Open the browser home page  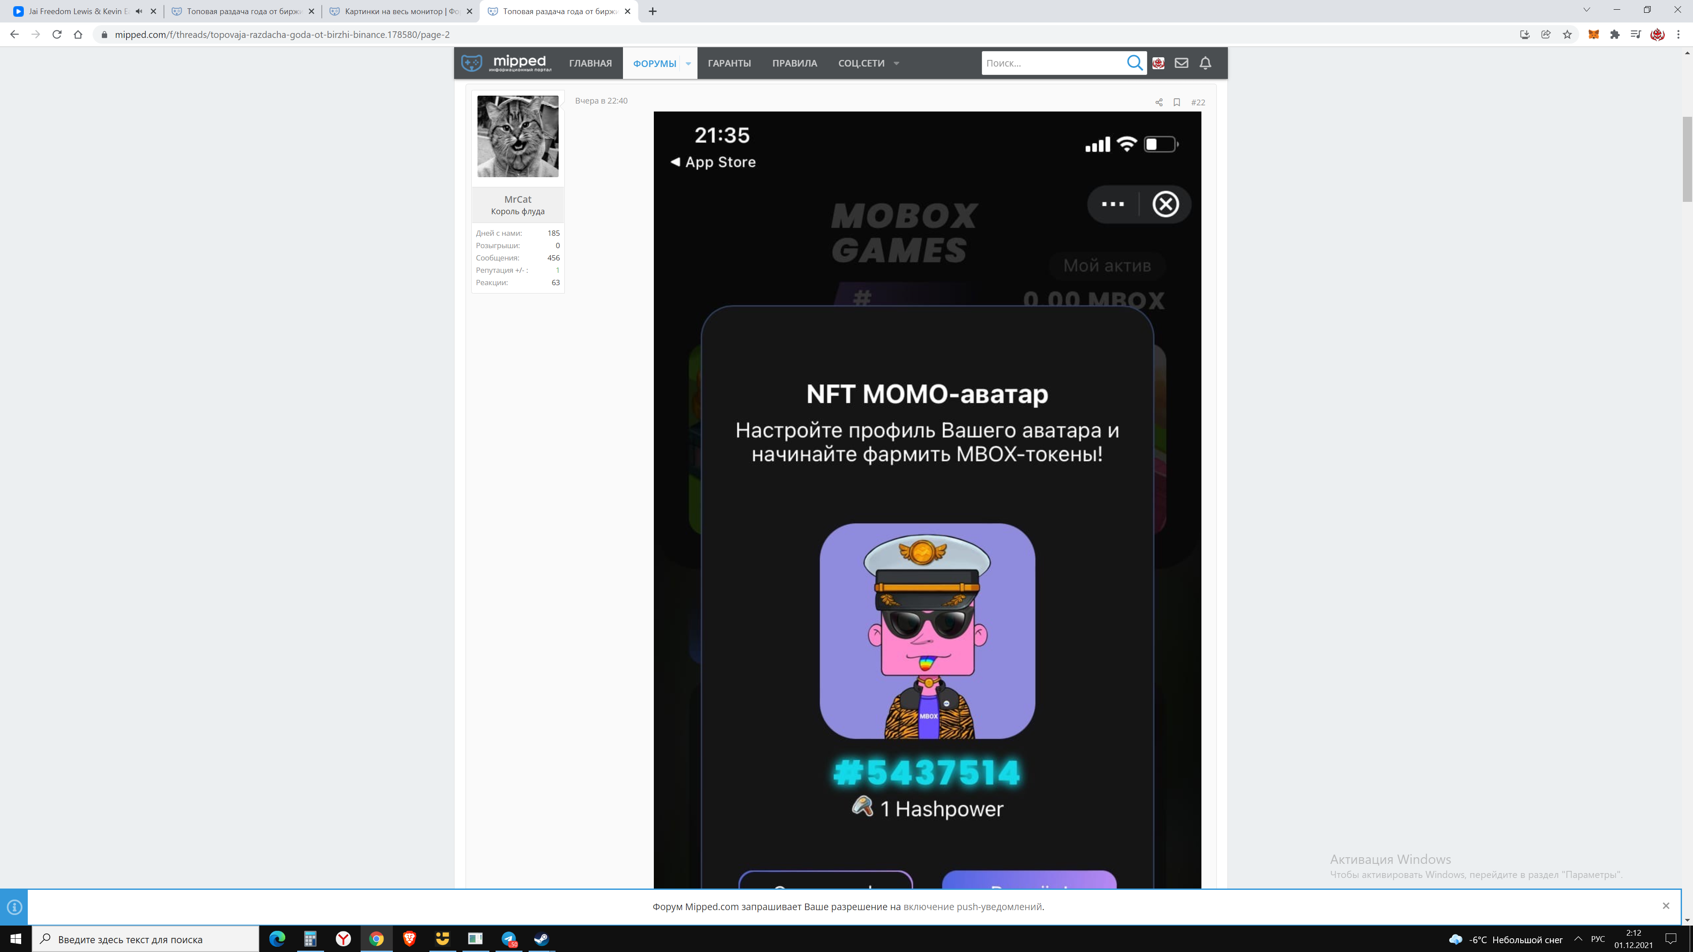click(78, 34)
